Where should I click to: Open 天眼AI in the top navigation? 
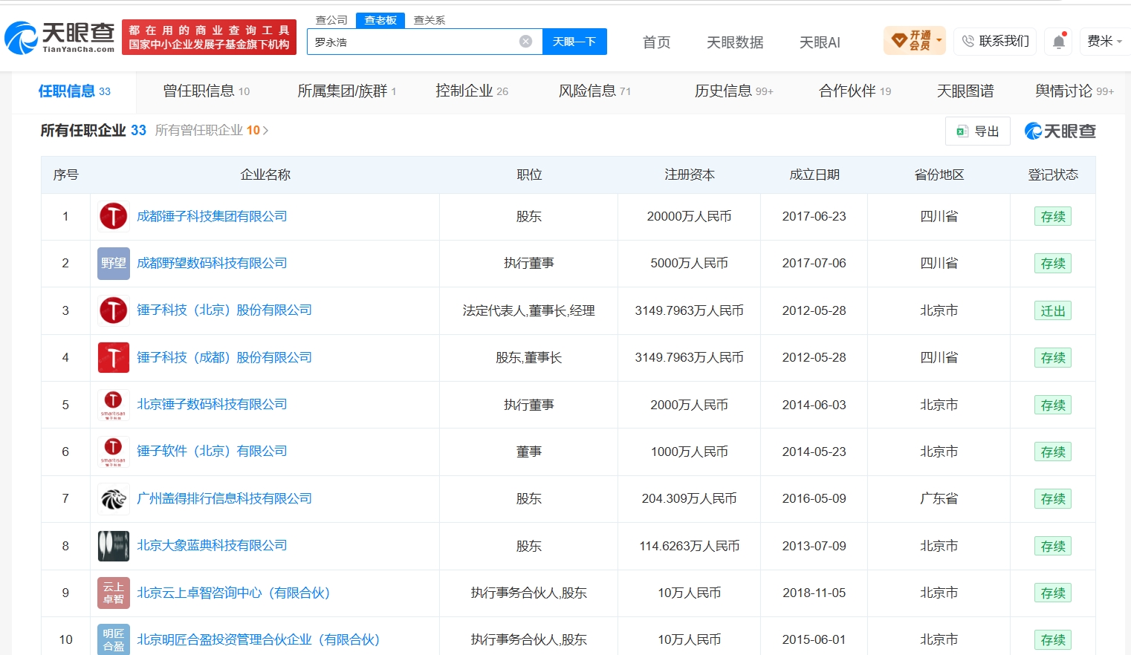820,42
